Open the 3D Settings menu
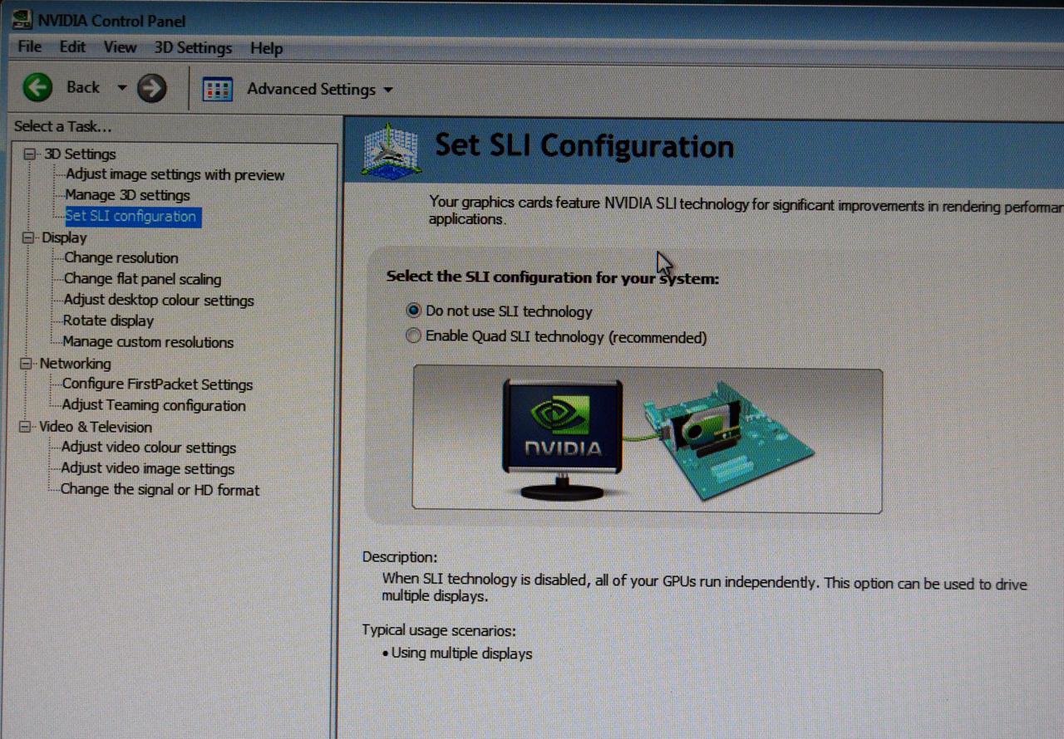Viewport: 1064px width, 739px height. (x=193, y=47)
